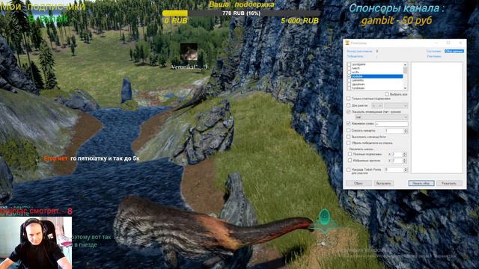This screenshot has width=479, height=269.
Task: Click the multiplier spinner for 'Платные подписчики'
Action: (405, 155)
